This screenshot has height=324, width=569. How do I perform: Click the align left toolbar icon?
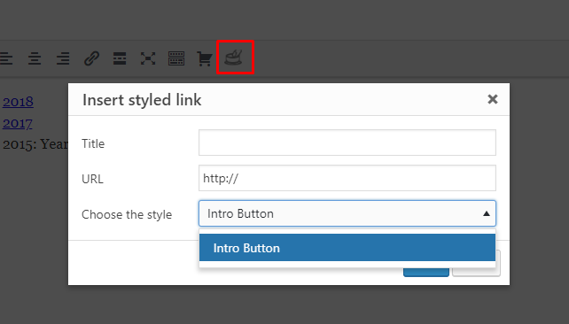coord(6,58)
